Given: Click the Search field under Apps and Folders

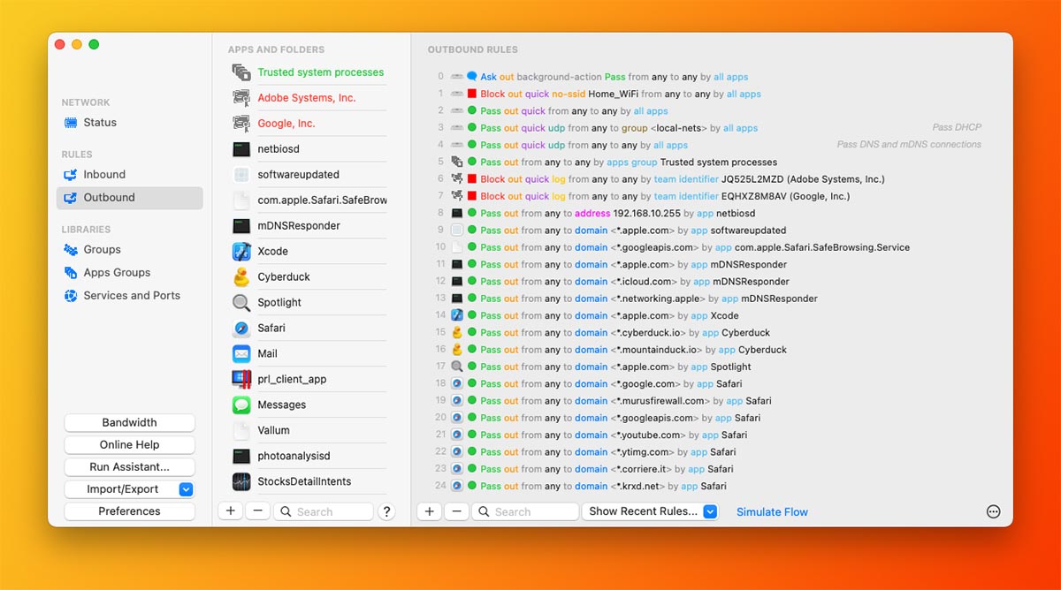Looking at the screenshot, I should click(323, 511).
